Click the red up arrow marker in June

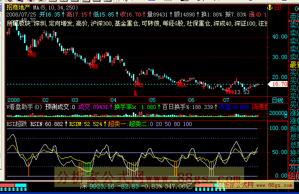204,86
